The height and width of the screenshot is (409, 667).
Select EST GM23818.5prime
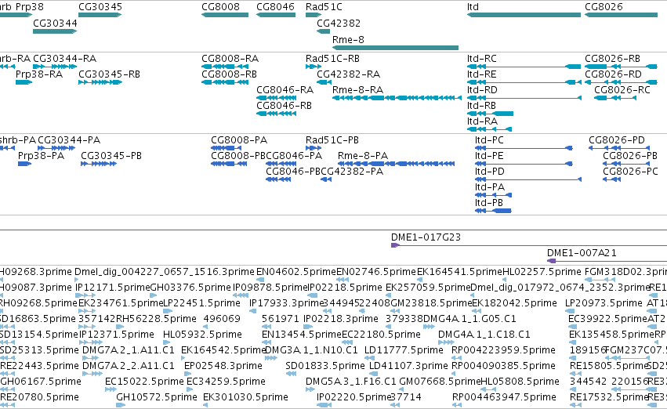pos(394,311)
